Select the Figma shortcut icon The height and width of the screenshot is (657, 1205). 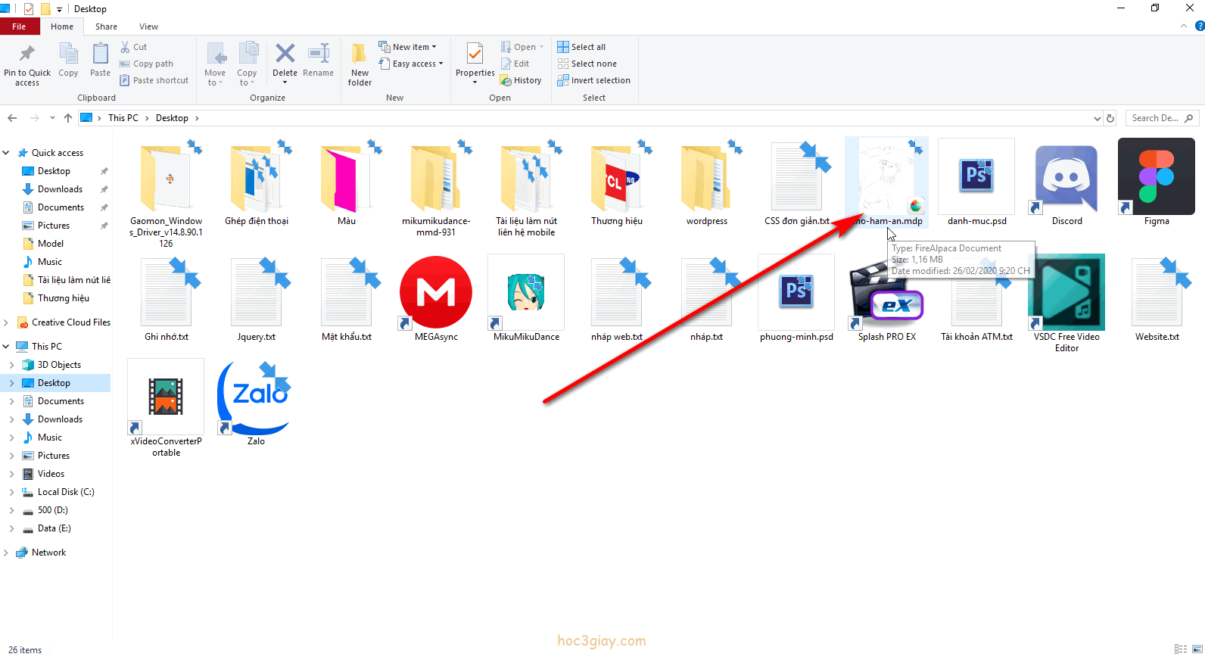tap(1156, 177)
